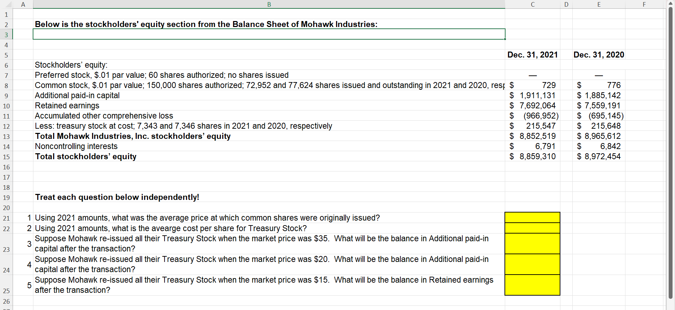Click the 2020 treasury stock value 215,648
Image resolution: width=675 pixels, height=310 pixels.
(x=606, y=126)
